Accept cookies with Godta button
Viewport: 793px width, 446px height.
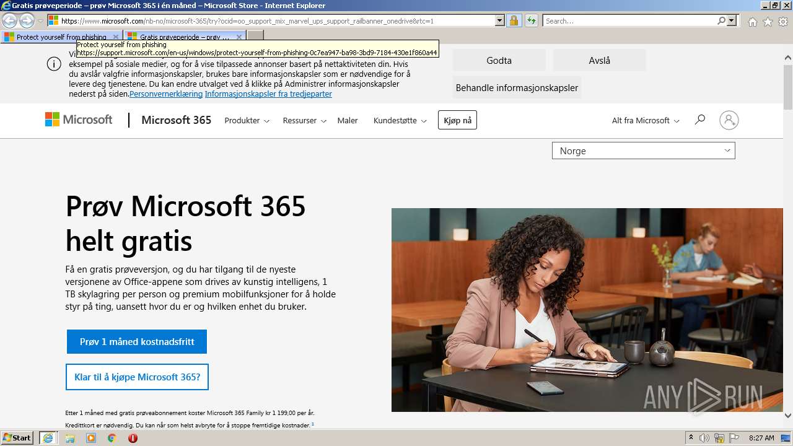click(499, 60)
